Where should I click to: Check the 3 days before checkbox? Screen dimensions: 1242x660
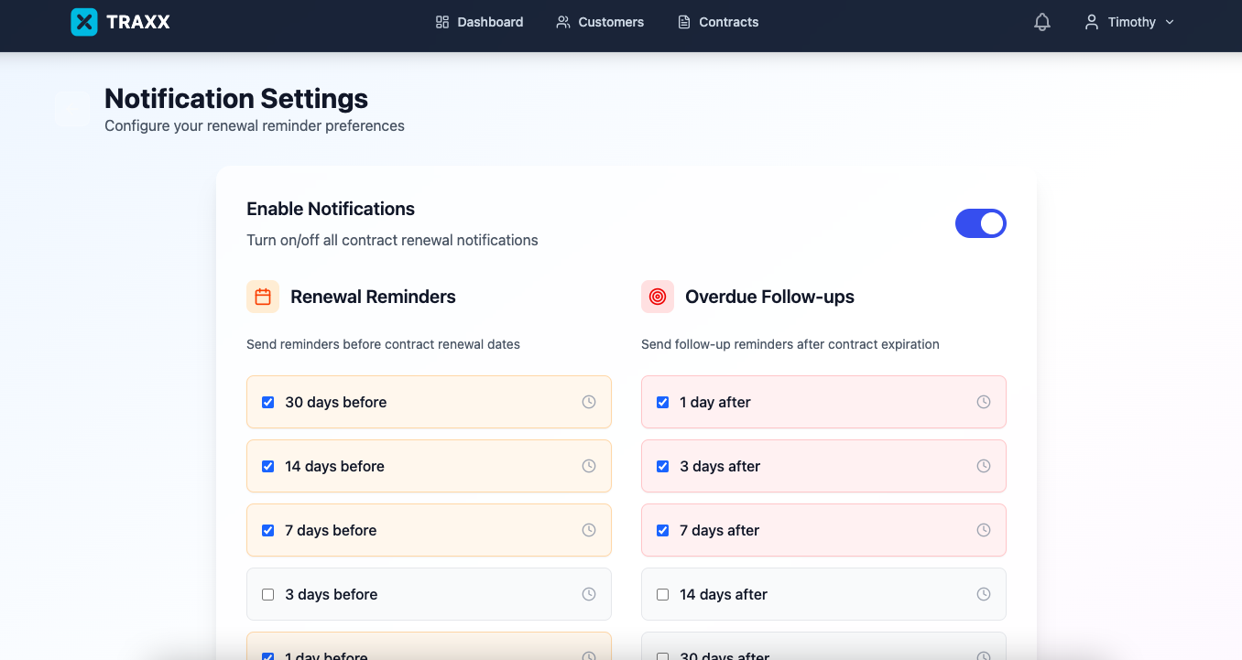pyautogui.click(x=268, y=594)
